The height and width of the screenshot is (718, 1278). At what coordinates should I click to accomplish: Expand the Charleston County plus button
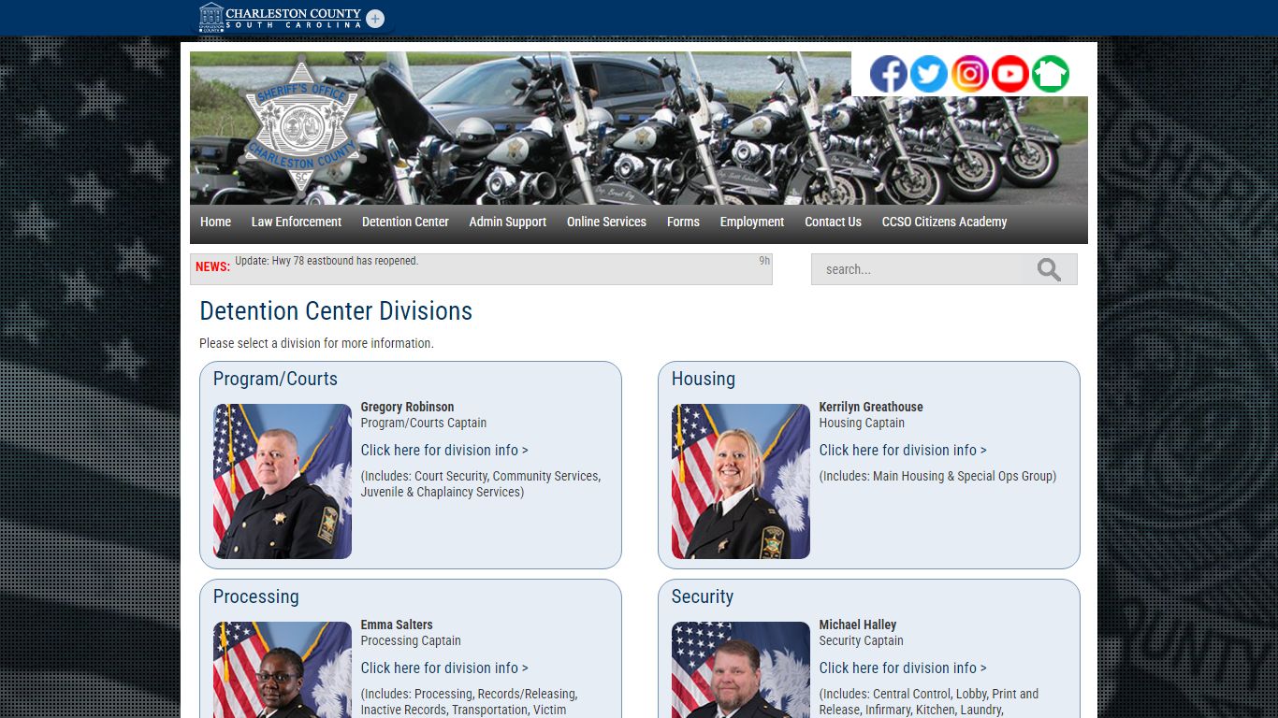coord(375,19)
